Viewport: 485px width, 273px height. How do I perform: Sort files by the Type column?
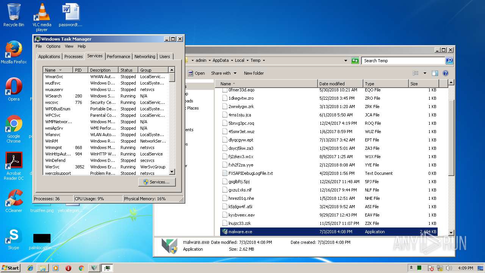click(x=386, y=84)
